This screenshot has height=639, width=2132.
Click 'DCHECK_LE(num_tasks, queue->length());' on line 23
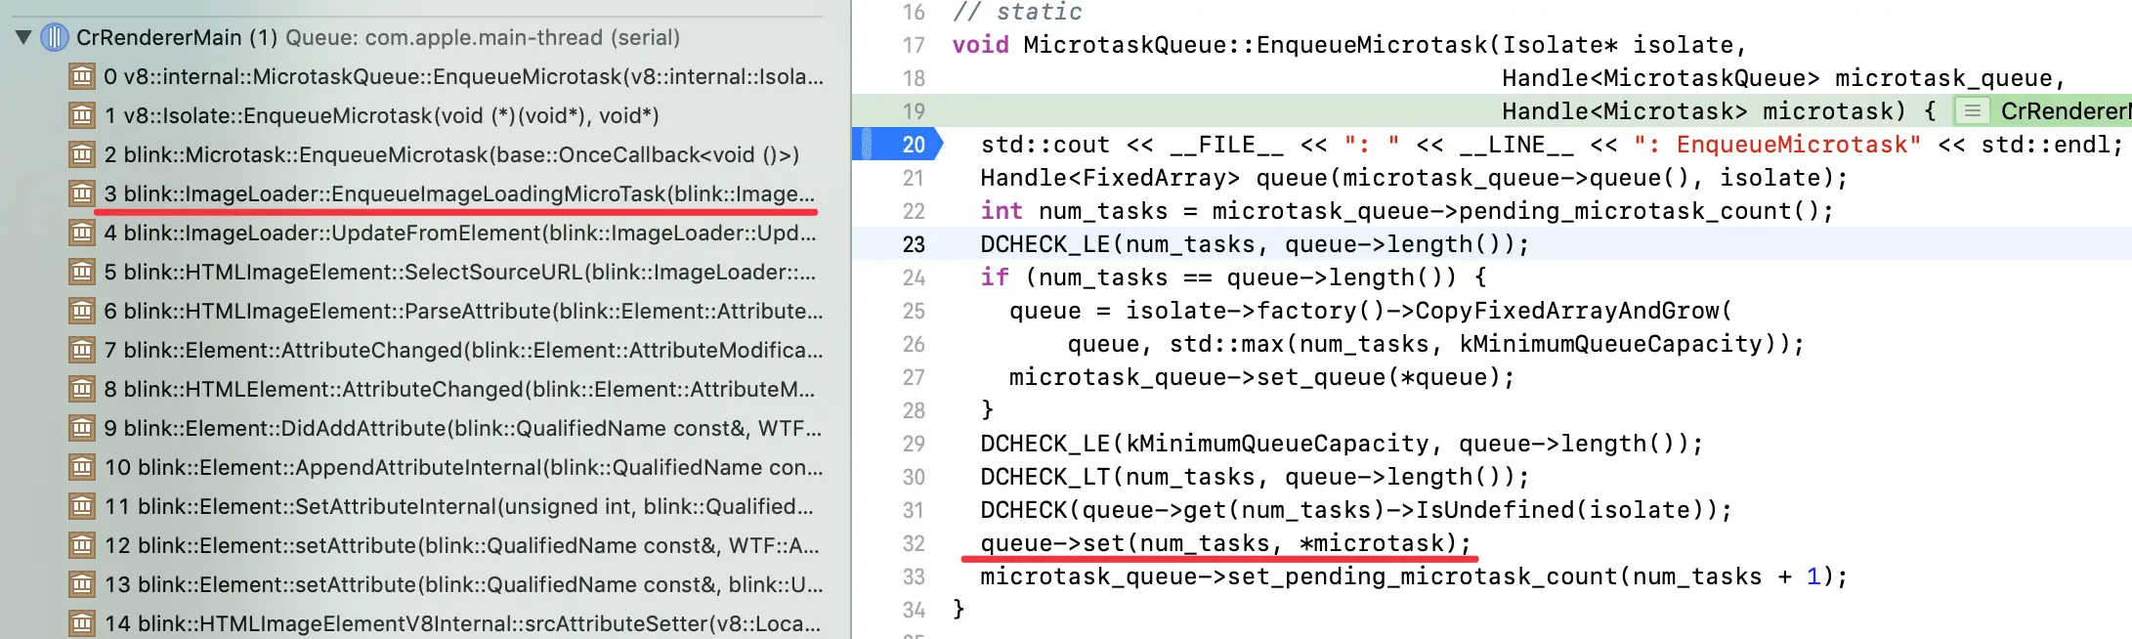tap(1255, 244)
